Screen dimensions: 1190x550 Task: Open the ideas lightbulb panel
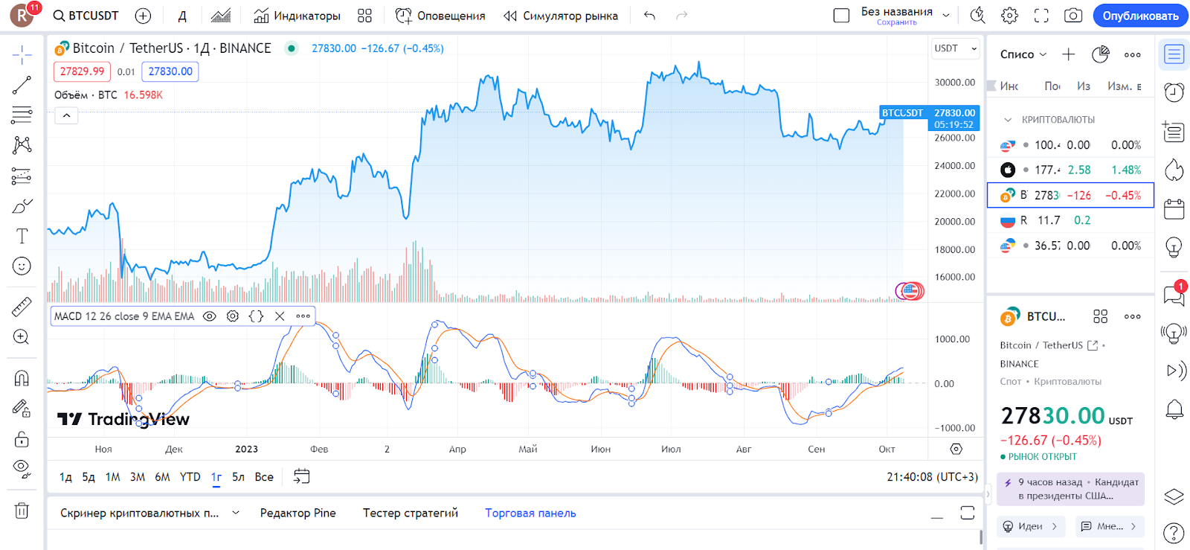1174,248
